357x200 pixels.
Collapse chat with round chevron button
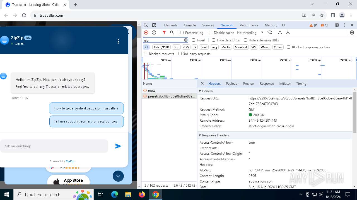pyautogui.click(x=118, y=176)
